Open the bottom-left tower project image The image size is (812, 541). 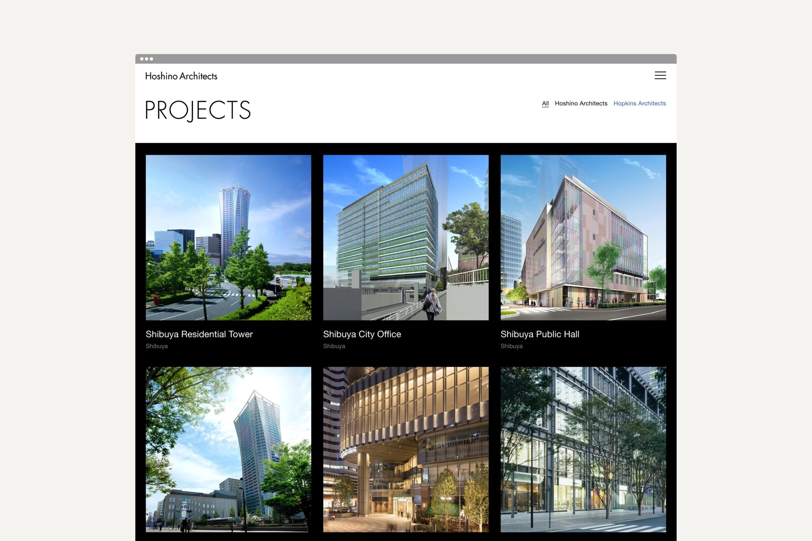228,450
